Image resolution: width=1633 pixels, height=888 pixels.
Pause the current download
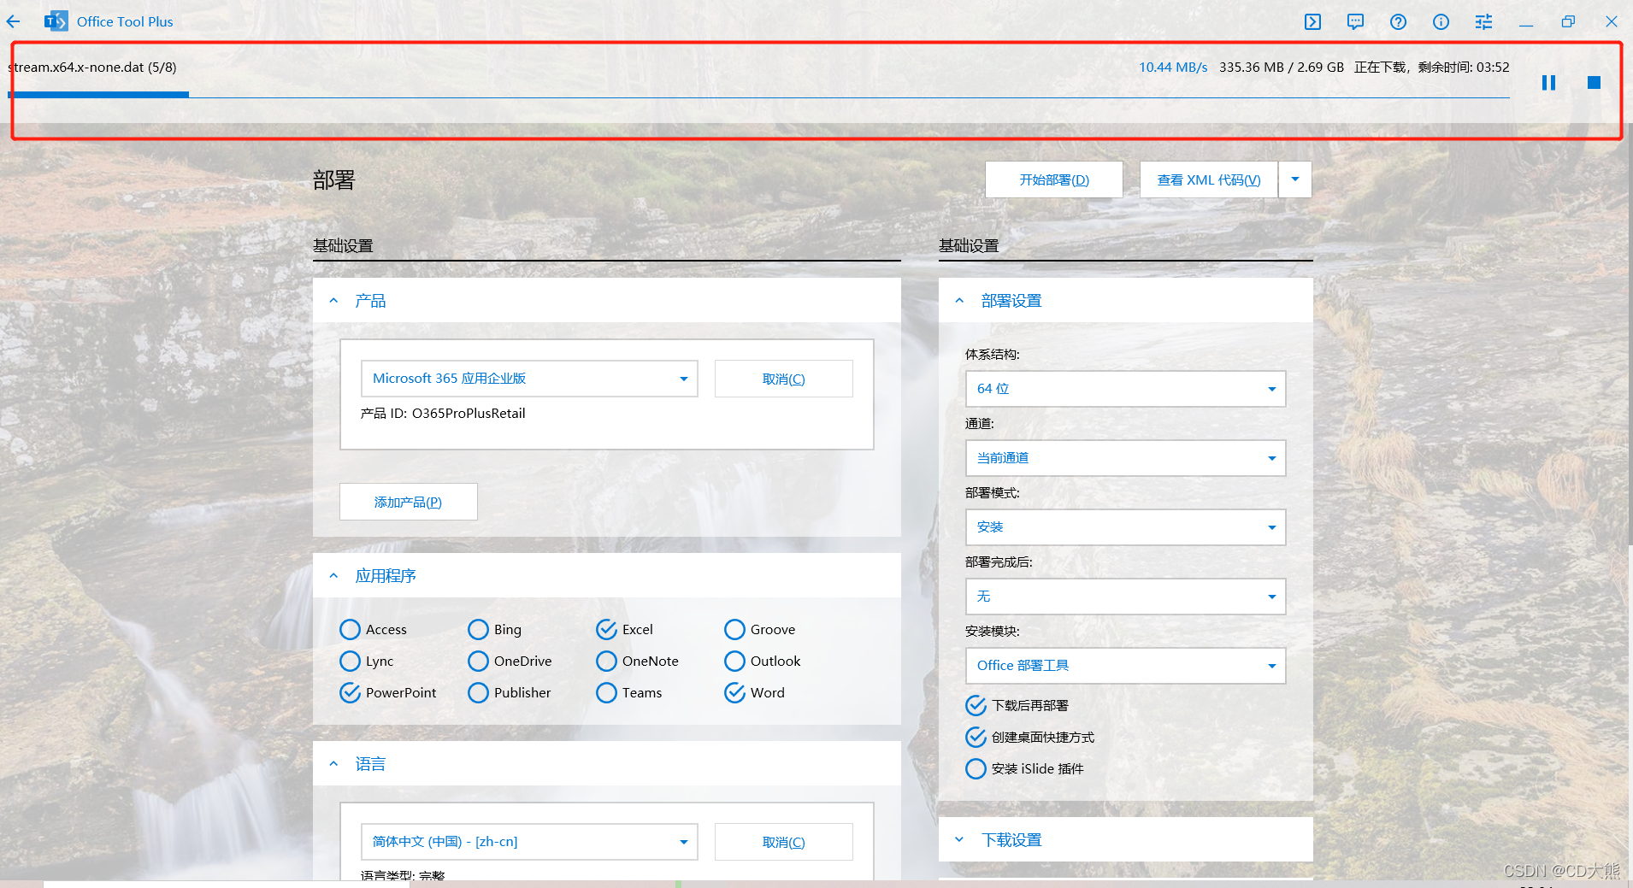pyautogui.click(x=1548, y=83)
